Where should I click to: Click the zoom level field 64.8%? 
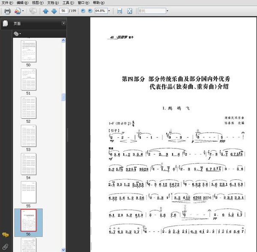click(101, 11)
